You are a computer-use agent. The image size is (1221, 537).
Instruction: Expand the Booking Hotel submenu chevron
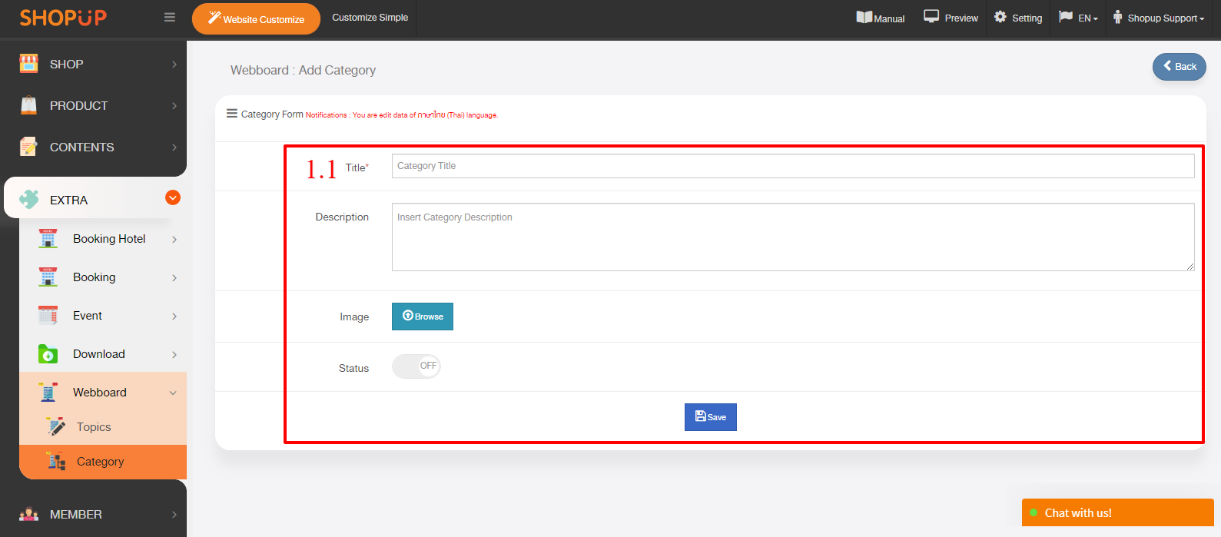click(174, 240)
